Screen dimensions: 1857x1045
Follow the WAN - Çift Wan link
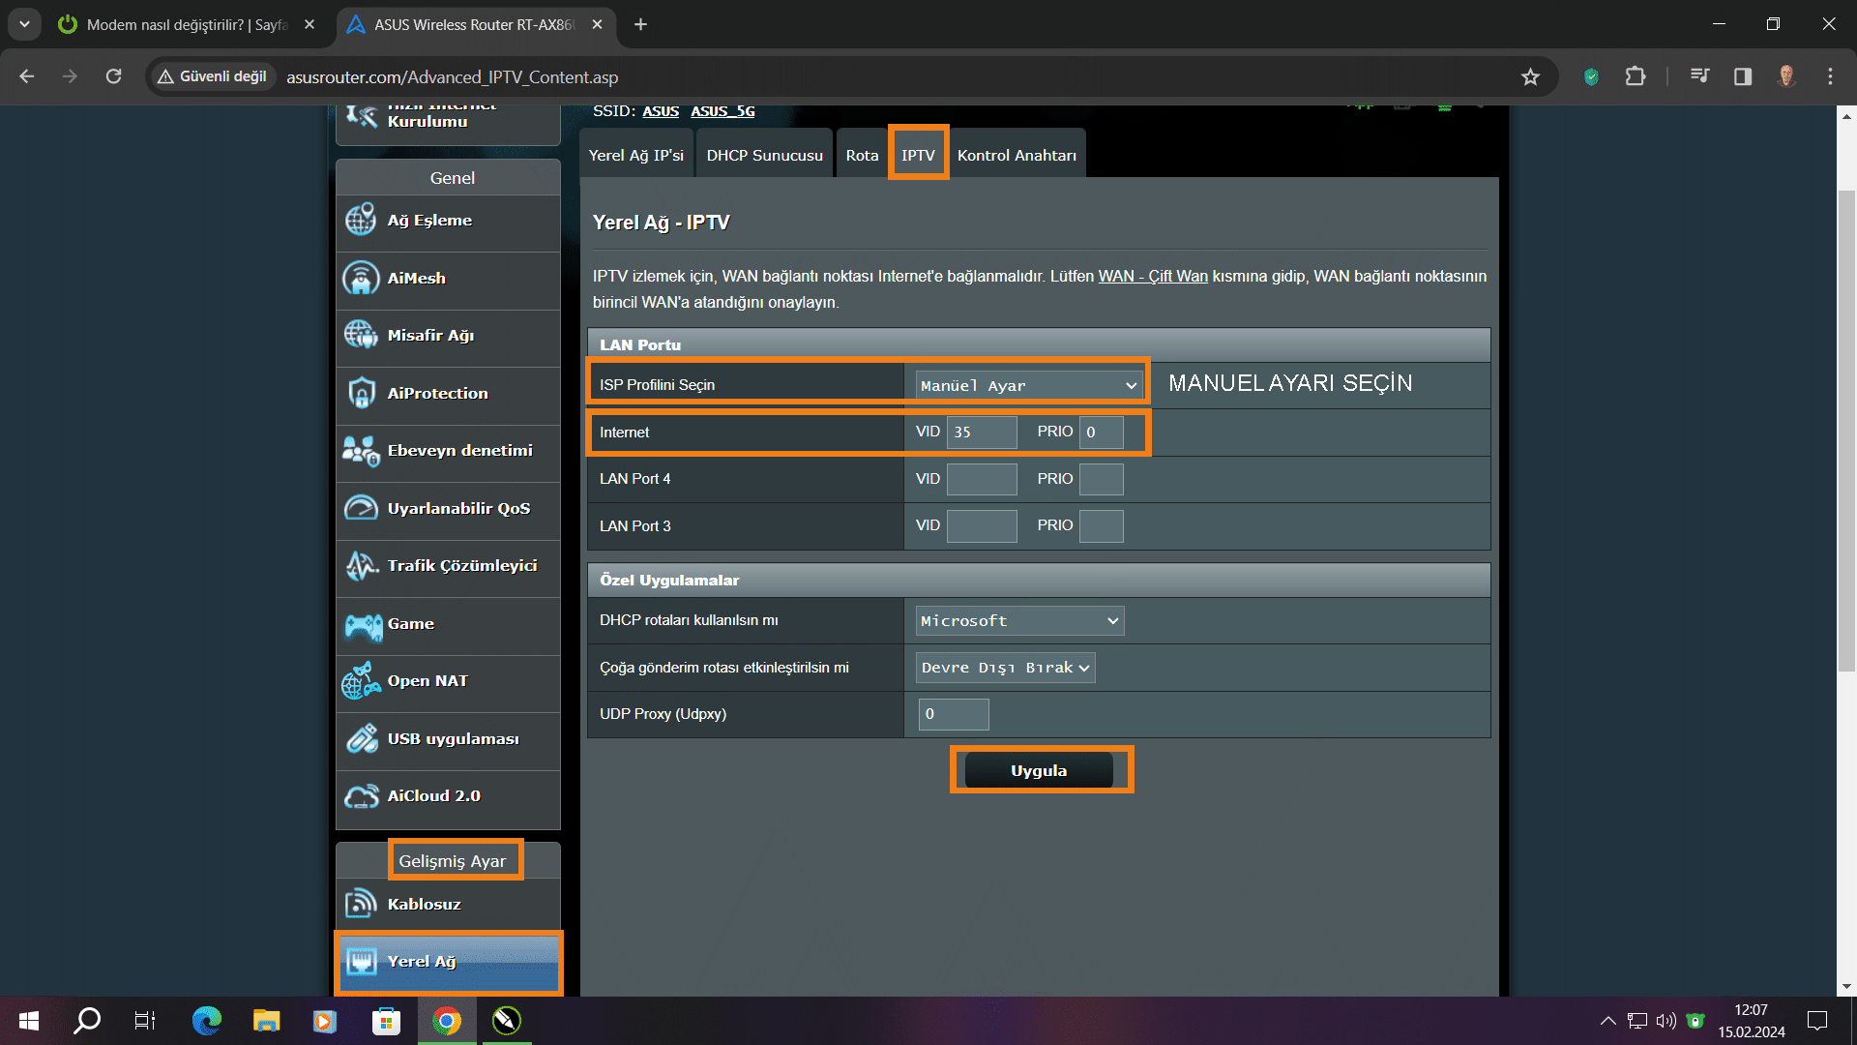[1153, 277]
